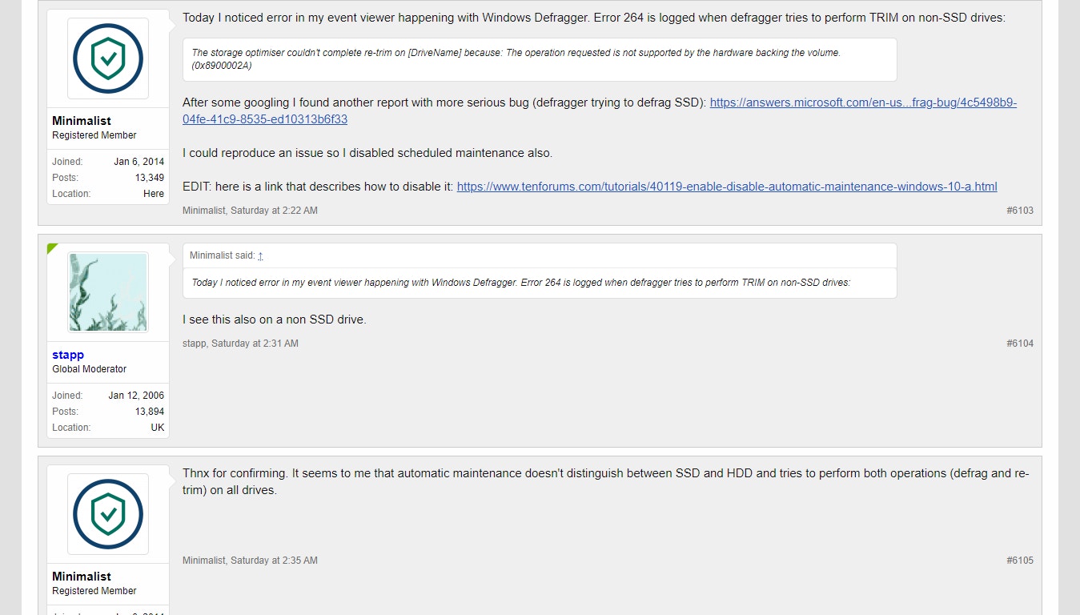This screenshot has width=1080, height=615.
Task: Click "Minimalist said:" quote header
Action: [222, 255]
